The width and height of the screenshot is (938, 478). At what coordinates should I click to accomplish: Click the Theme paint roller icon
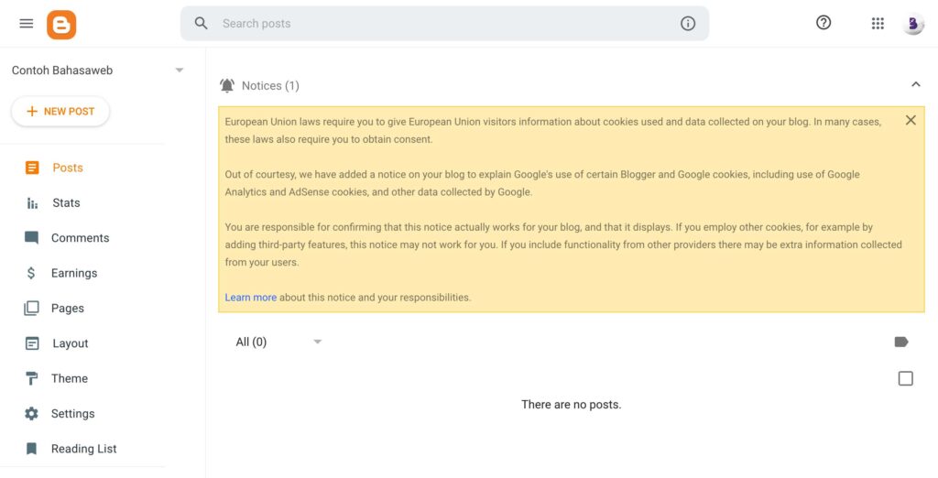point(31,379)
